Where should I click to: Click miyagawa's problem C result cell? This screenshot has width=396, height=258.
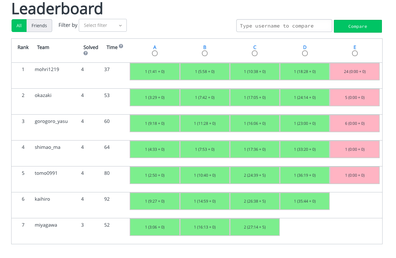pyautogui.click(x=255, y=227)
